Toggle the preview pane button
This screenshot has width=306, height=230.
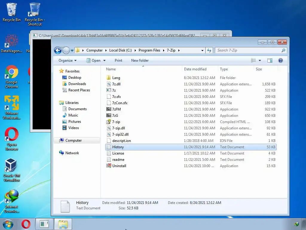(270, 60)
